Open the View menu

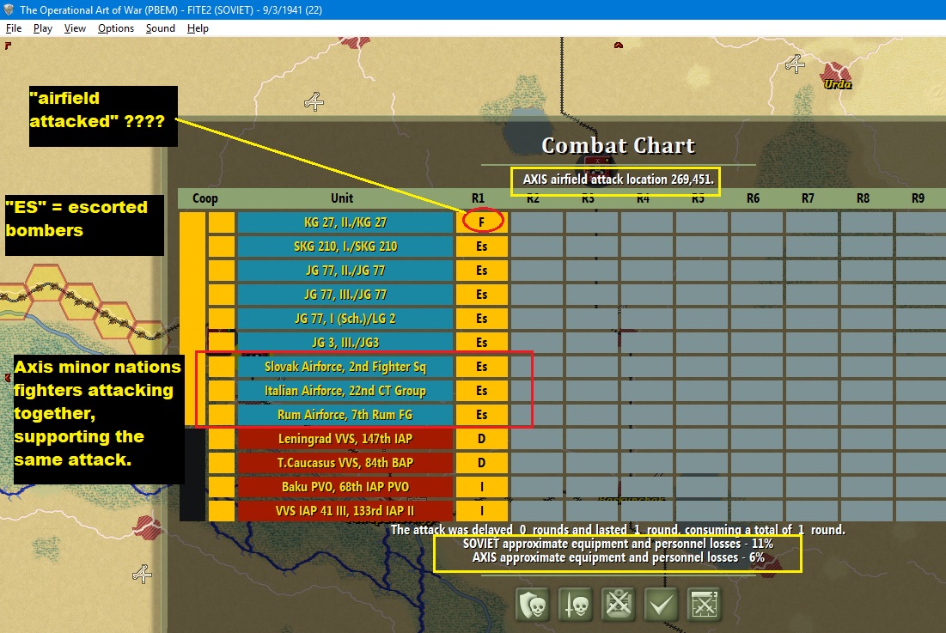75,28
